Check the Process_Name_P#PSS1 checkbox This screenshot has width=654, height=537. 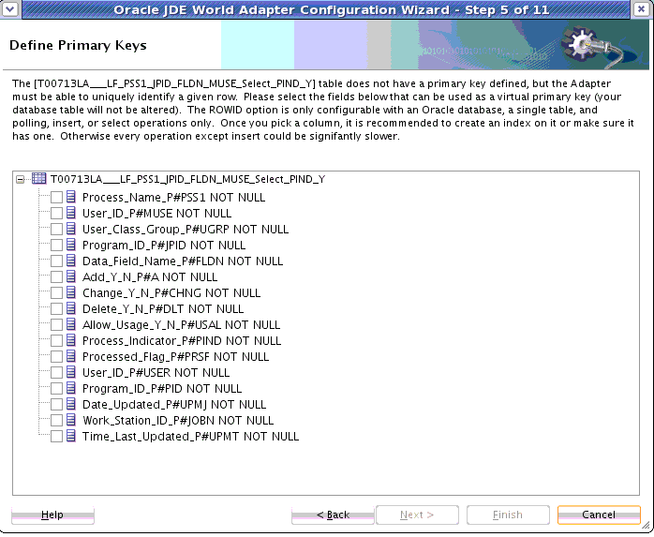coord(57,198)
